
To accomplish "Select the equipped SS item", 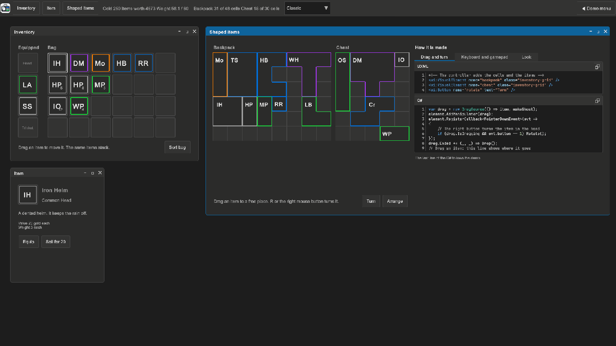I will point(27,106).
